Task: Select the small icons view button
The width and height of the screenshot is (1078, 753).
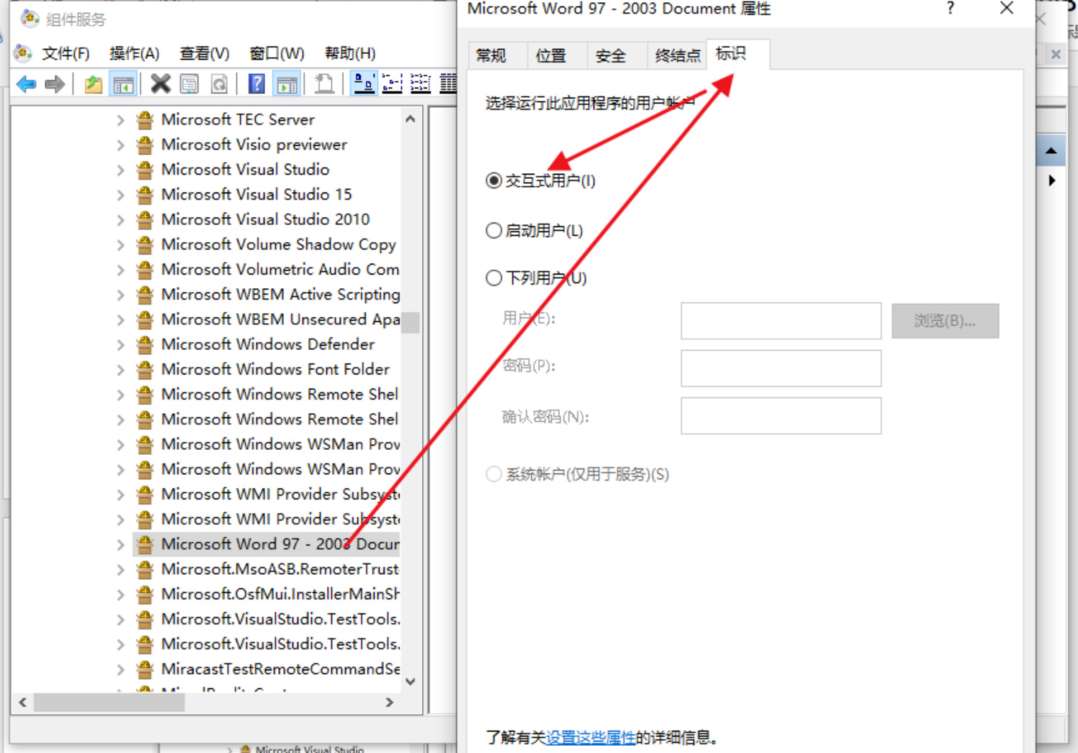Action: pyautogui.click(x=392, y=84)
